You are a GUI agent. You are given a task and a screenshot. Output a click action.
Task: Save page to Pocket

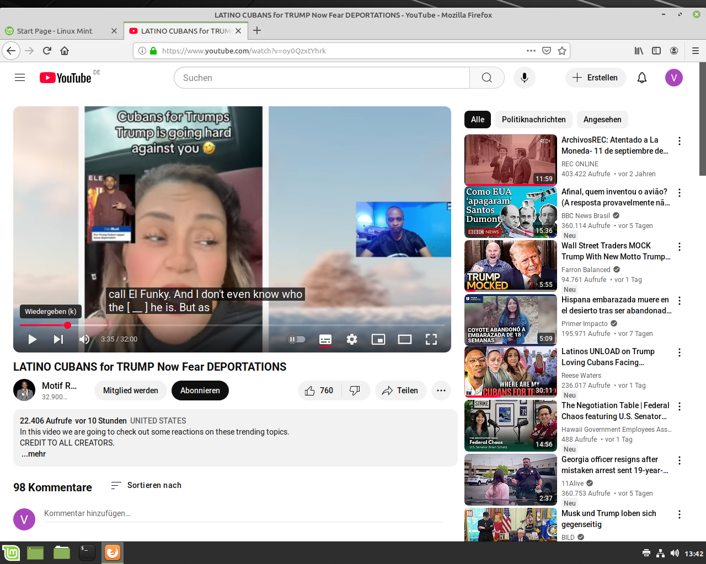(x=547, y=51)
